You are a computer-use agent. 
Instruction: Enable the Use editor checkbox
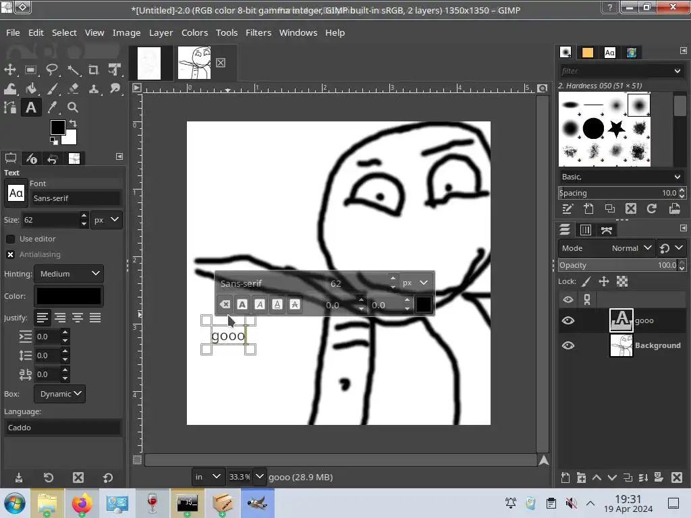[11, 239]
